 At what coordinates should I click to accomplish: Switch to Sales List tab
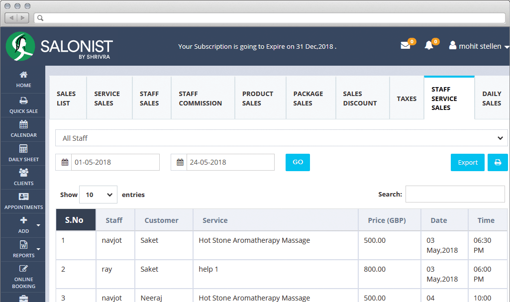(x=68, y=98)
